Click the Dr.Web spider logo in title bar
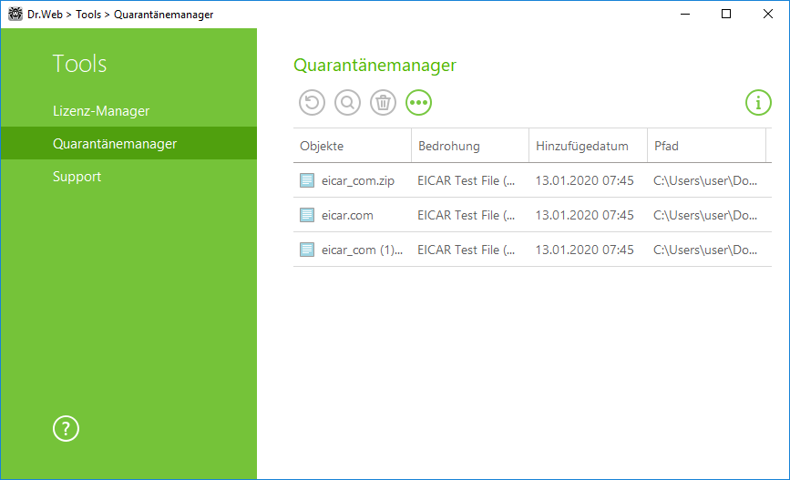 [15, 14]
